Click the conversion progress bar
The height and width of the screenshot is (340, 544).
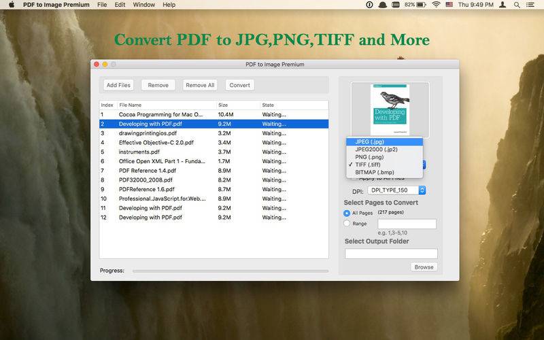(231, 271)
